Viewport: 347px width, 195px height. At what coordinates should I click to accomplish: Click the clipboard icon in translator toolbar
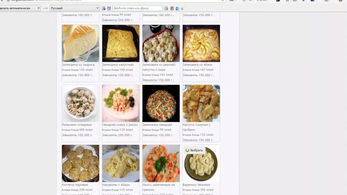click(172, 8)
